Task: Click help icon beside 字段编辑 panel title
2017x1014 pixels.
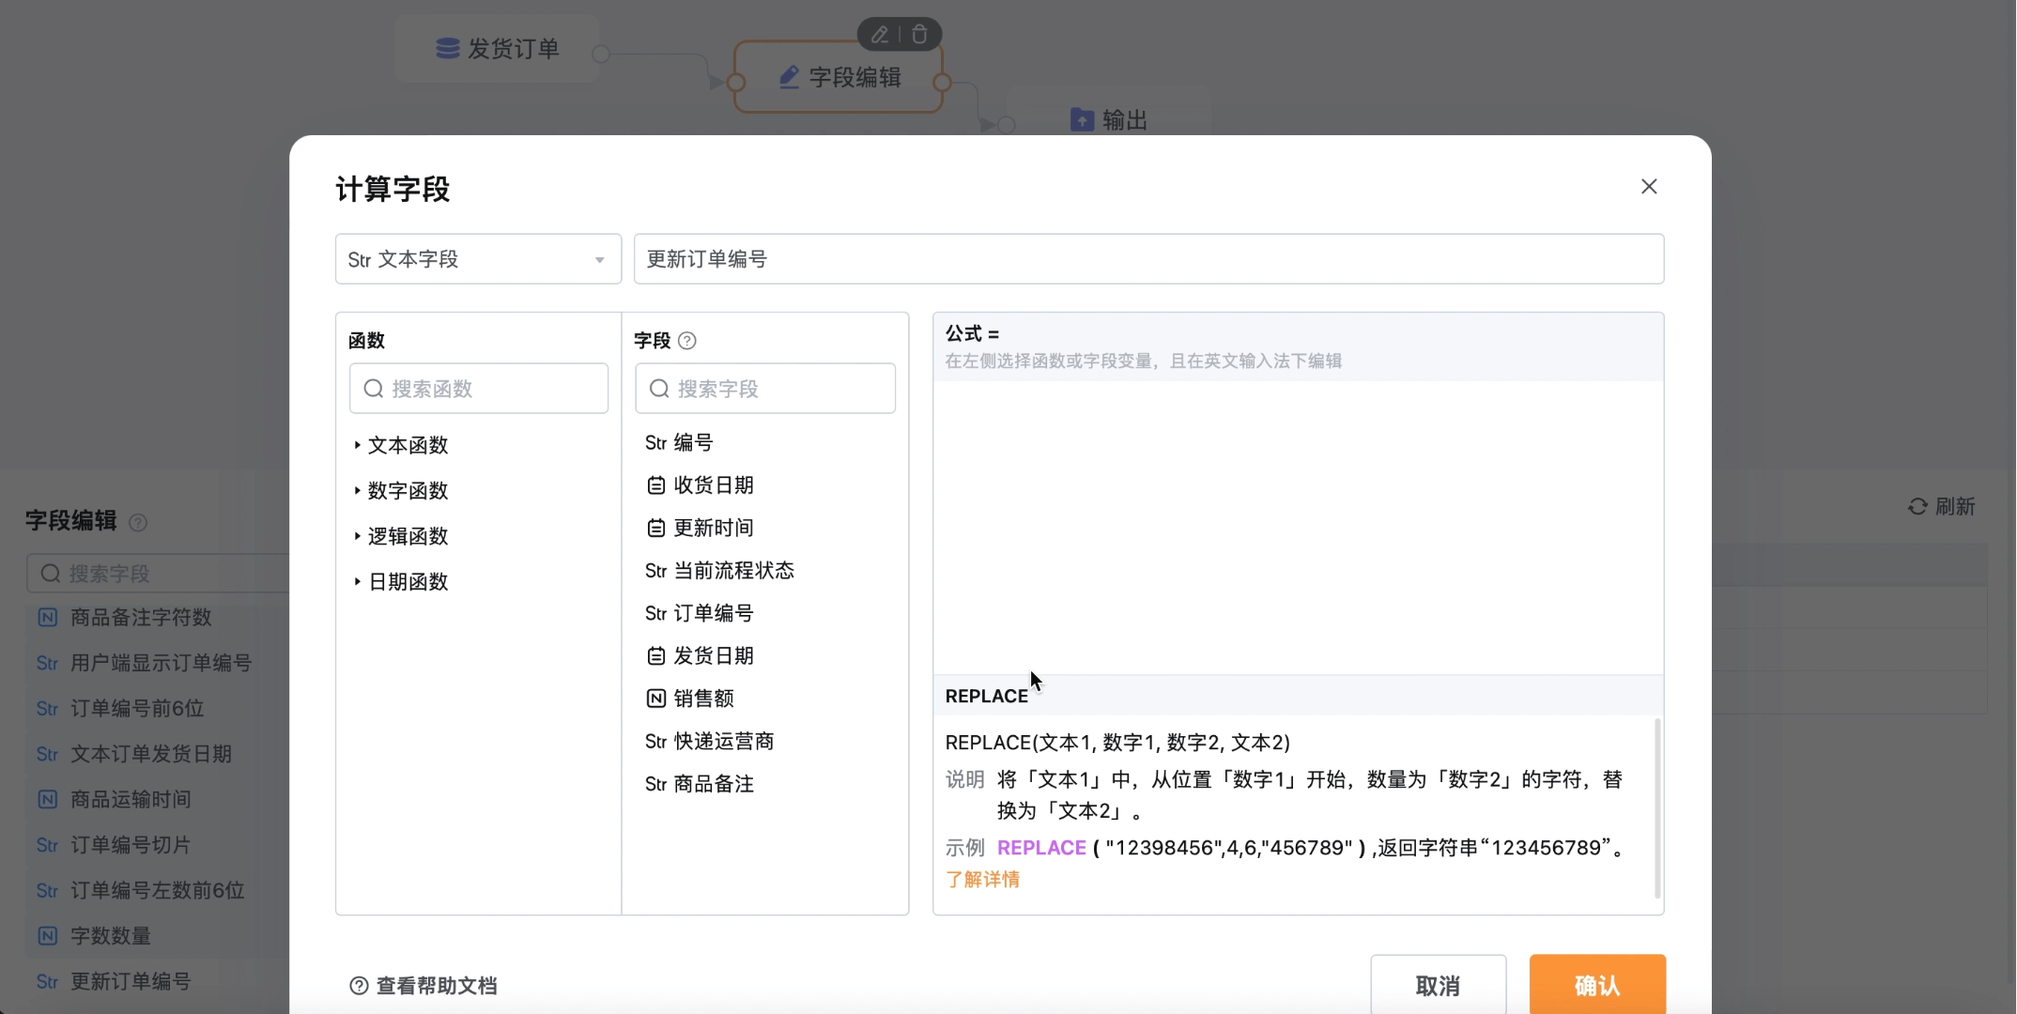Action: 138,523
